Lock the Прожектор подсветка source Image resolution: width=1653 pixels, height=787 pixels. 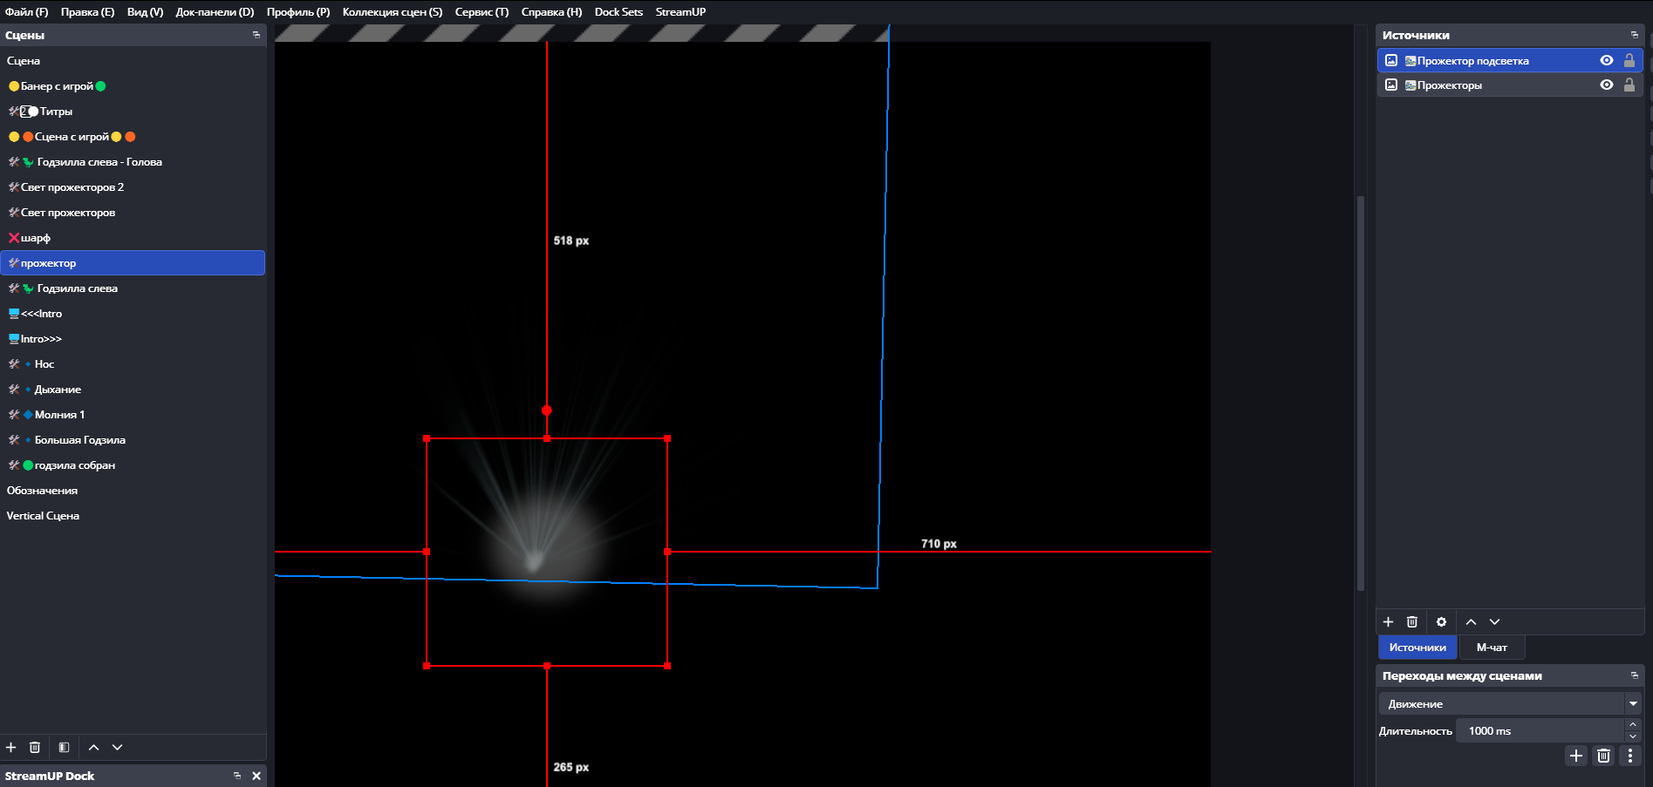coord(1629,61)
